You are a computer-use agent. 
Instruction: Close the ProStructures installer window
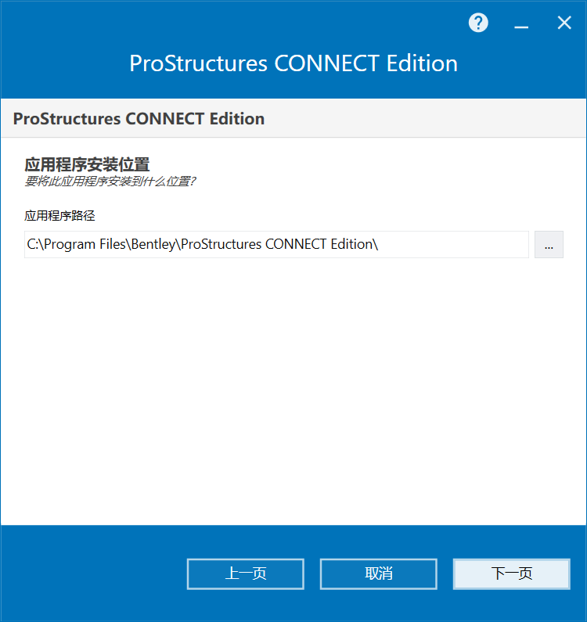[564, 23]
